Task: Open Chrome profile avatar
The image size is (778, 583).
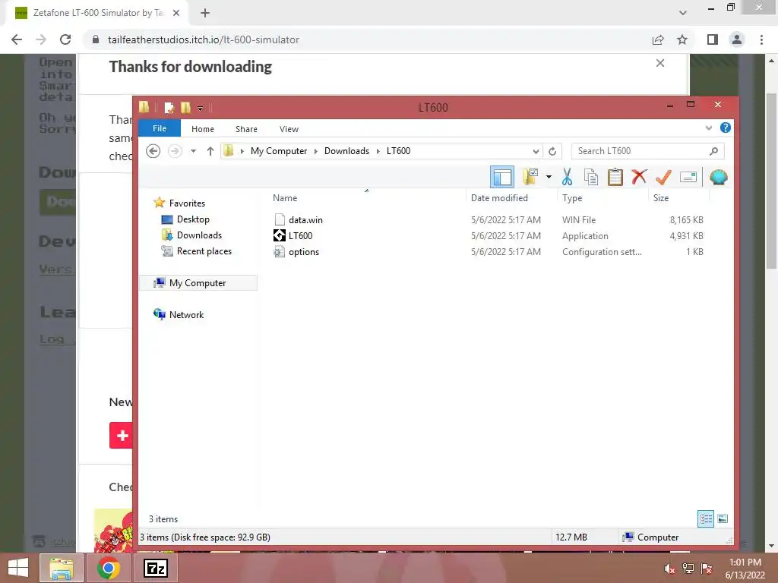Action: tap(737, 39)
